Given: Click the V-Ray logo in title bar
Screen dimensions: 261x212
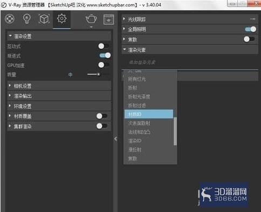Looking at the screenshot, I should coord(4,5).
